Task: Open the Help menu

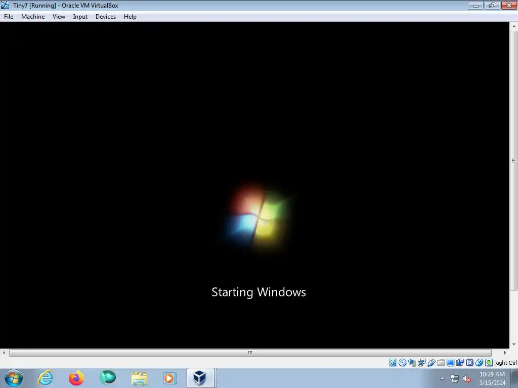Action: pyautogui.click(x=130, y=17)
